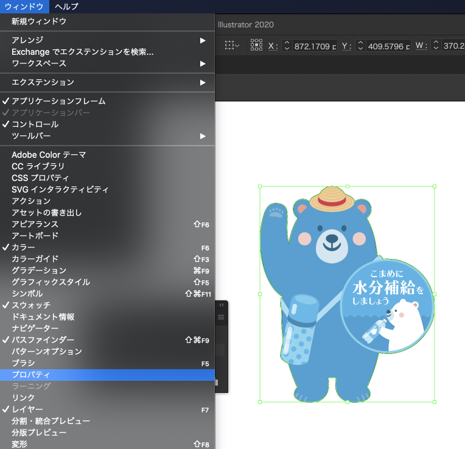Click the W: label in control bar
This screenshot has height=449, width=465.
[421, 46]
